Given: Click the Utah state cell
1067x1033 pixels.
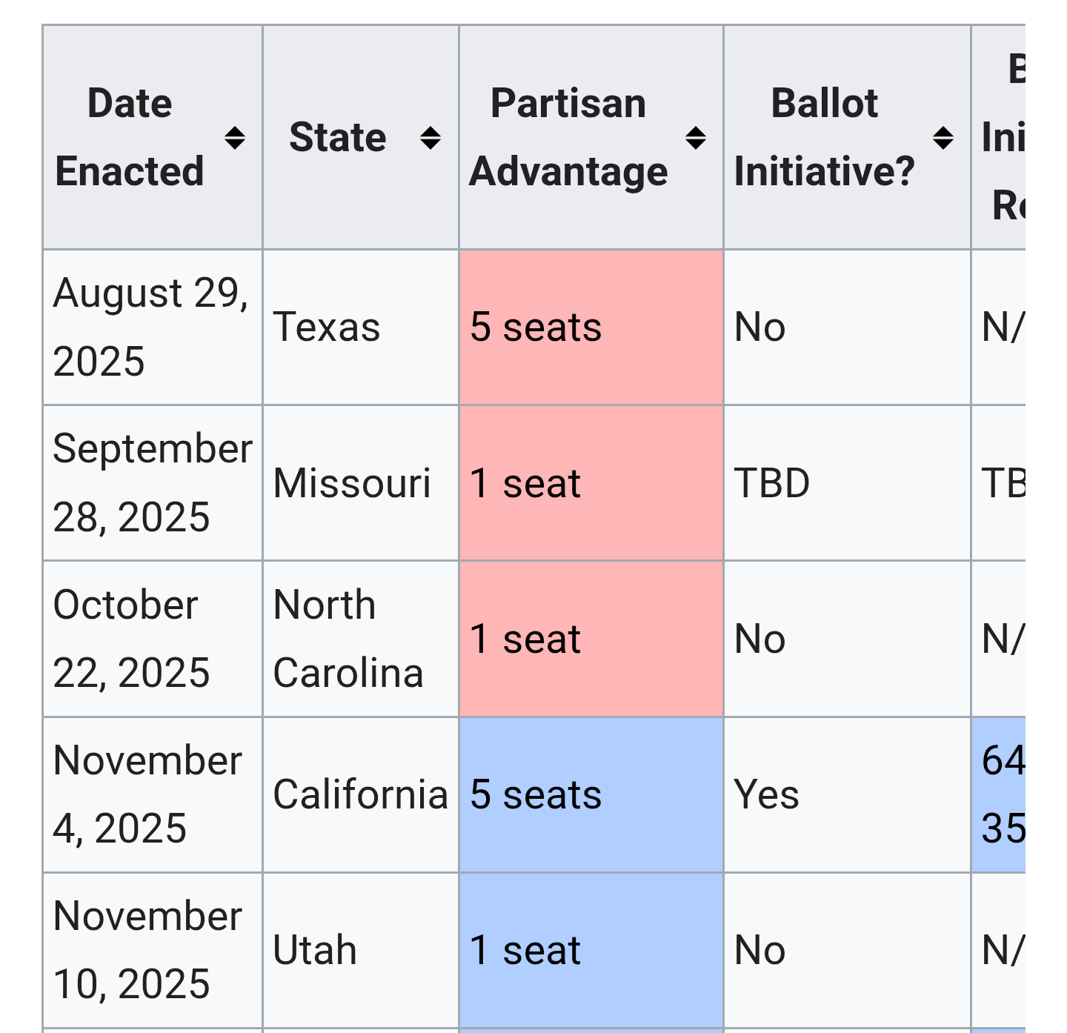Looking at the screenshot, I should (315, 950).
